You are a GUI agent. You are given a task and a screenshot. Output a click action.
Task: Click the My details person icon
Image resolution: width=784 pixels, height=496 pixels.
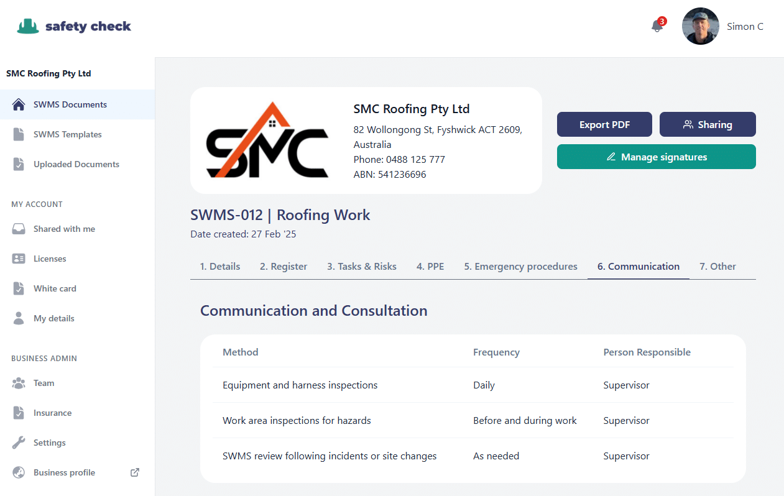pyautogui.click(x=19, y=318)
